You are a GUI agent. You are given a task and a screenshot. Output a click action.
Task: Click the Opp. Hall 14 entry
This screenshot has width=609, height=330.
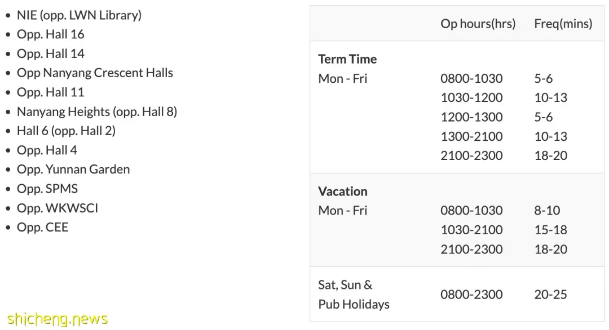(x=51, y=53)
